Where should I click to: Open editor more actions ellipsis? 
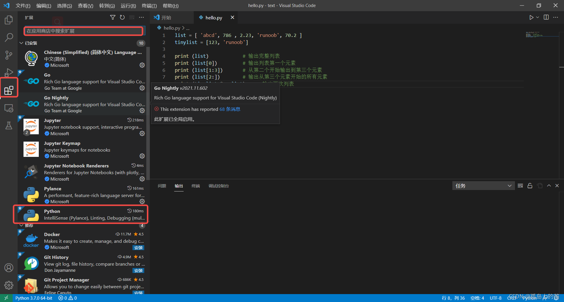555,18
